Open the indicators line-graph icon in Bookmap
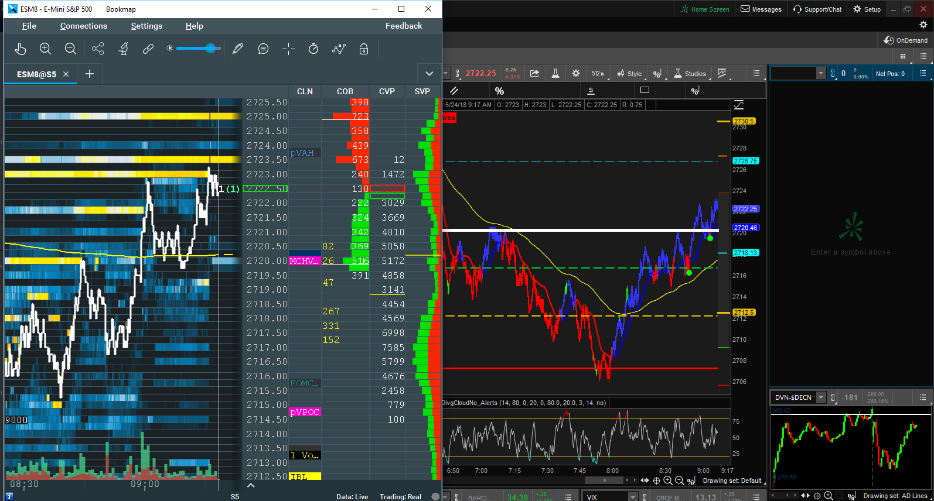This screenshot has width=934, height=501. (339, 49)
